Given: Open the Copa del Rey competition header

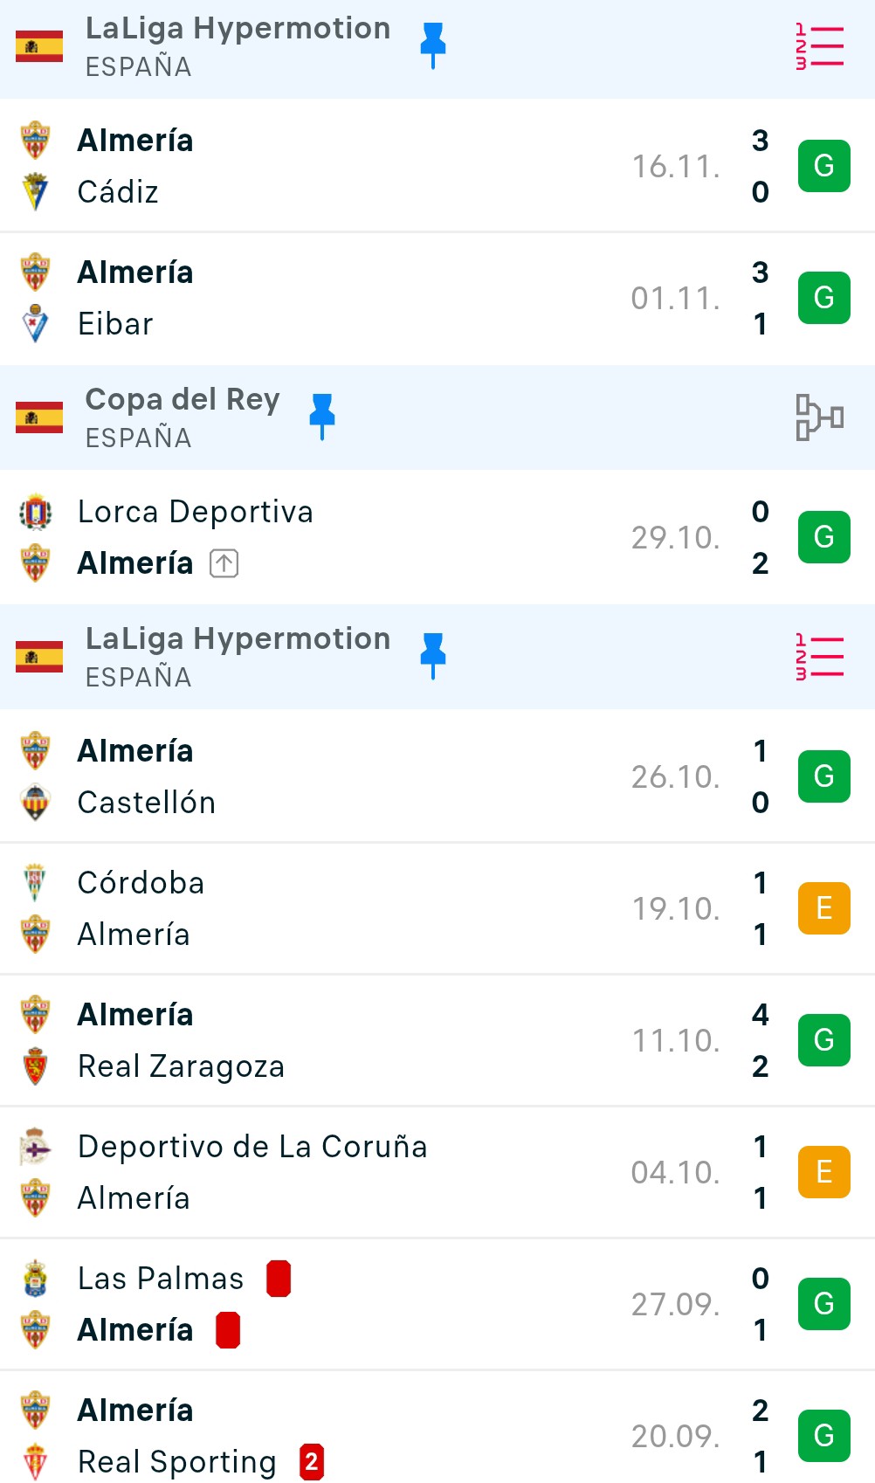Looking at the screenshot, I should 183,417.
